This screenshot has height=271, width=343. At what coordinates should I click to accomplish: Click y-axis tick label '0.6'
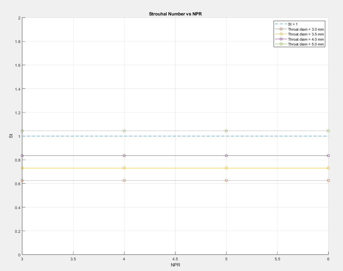(x=18, y=184)
